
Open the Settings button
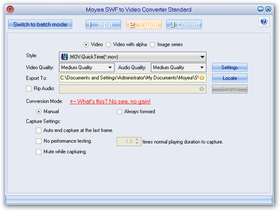pyautogui.click(x=230, y=68)
